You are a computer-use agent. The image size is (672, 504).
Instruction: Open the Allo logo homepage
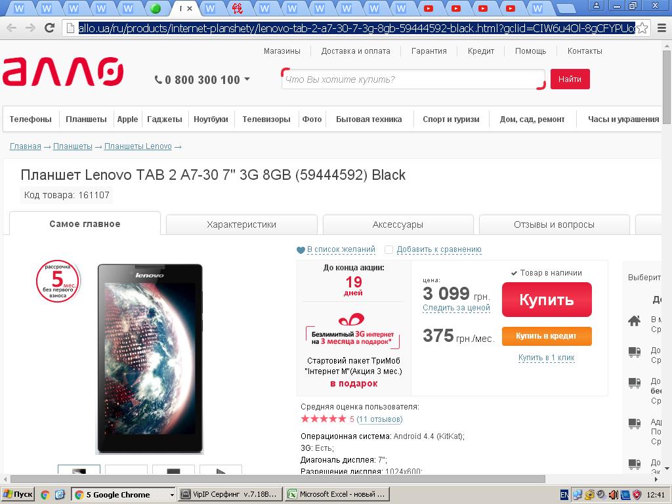click(x=63, y=71)
